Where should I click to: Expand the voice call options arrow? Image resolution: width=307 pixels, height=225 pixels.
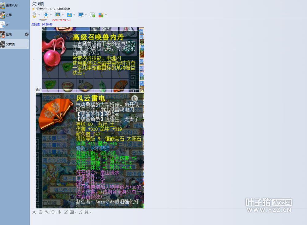[39, 15]
